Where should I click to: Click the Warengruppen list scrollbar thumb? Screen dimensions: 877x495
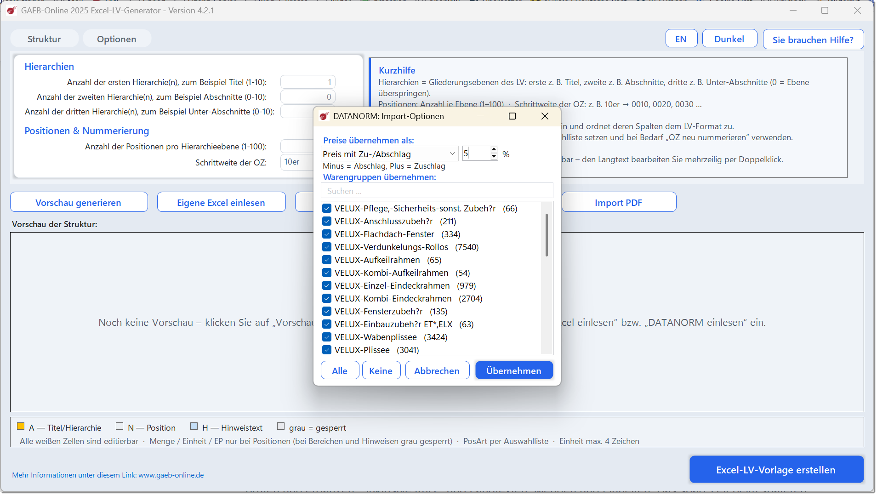tap(547, 234)
